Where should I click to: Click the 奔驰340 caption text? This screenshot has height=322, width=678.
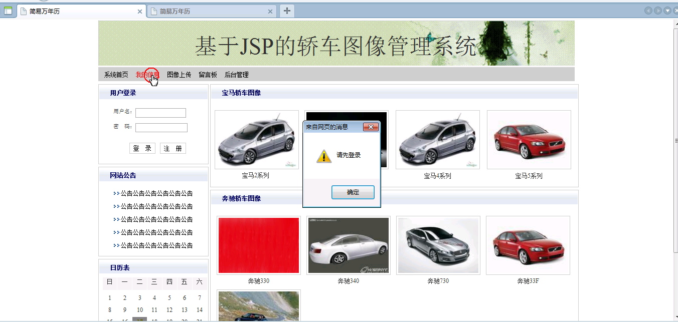click(348, 281)
